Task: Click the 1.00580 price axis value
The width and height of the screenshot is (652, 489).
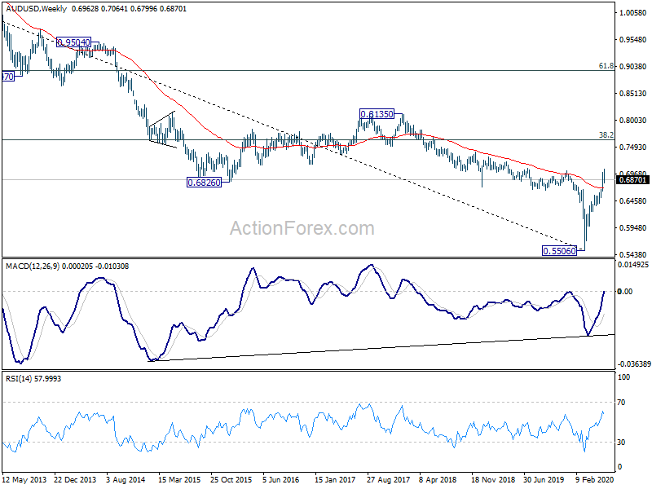Action: pos(633,13)
